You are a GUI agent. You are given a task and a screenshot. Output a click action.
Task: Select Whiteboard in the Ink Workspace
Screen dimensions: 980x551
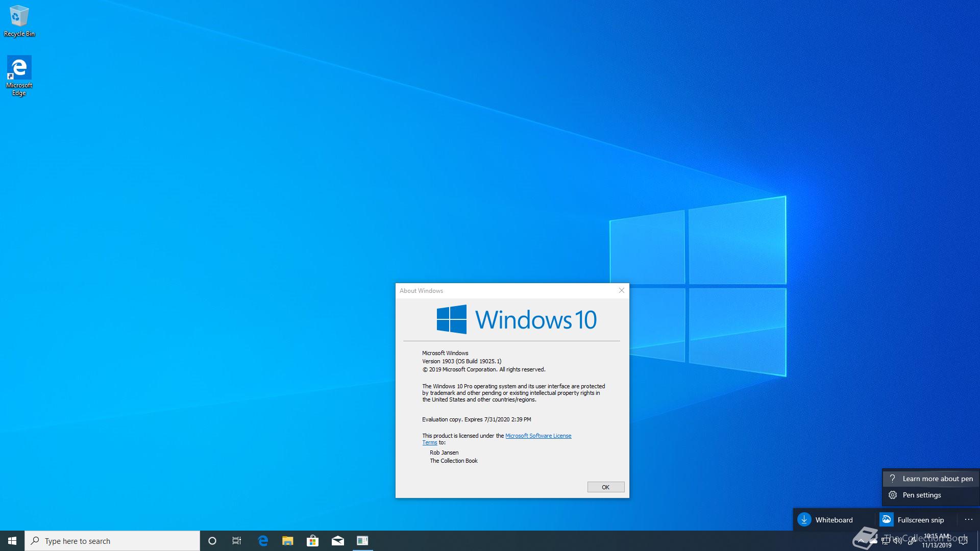pyautogui.click(x=834, y=519)
